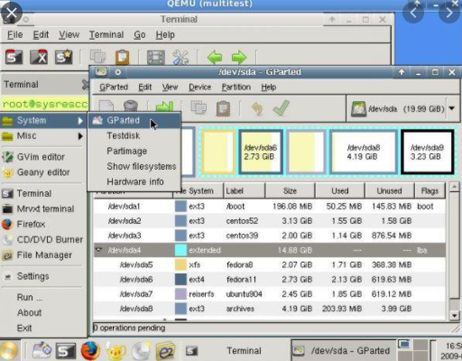This screenshot has width=462, height=361.
Task: Select the /dev/sda6 2.73 GiB partition block
Action: pyautogui.click(x=261, y=152)
